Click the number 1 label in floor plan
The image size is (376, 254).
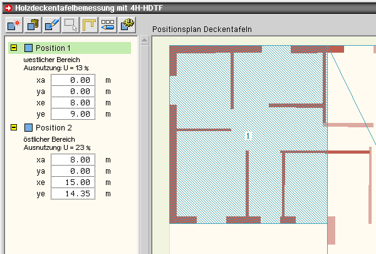(x=248, y=135)
